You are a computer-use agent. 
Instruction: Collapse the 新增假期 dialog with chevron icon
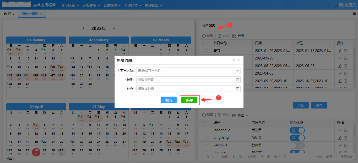(233, 60)
